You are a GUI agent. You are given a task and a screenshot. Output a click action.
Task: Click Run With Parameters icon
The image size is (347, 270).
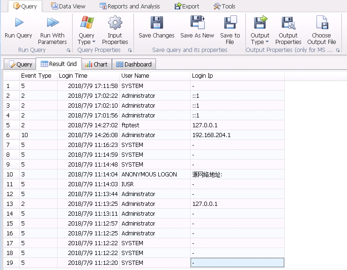pyautogui.click(x=52, y=22)
